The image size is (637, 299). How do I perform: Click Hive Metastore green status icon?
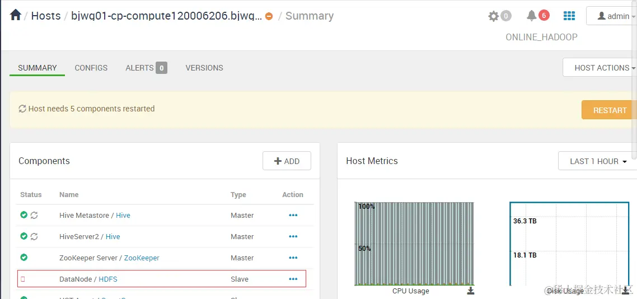pyautogui.click(x=24, y=214)
